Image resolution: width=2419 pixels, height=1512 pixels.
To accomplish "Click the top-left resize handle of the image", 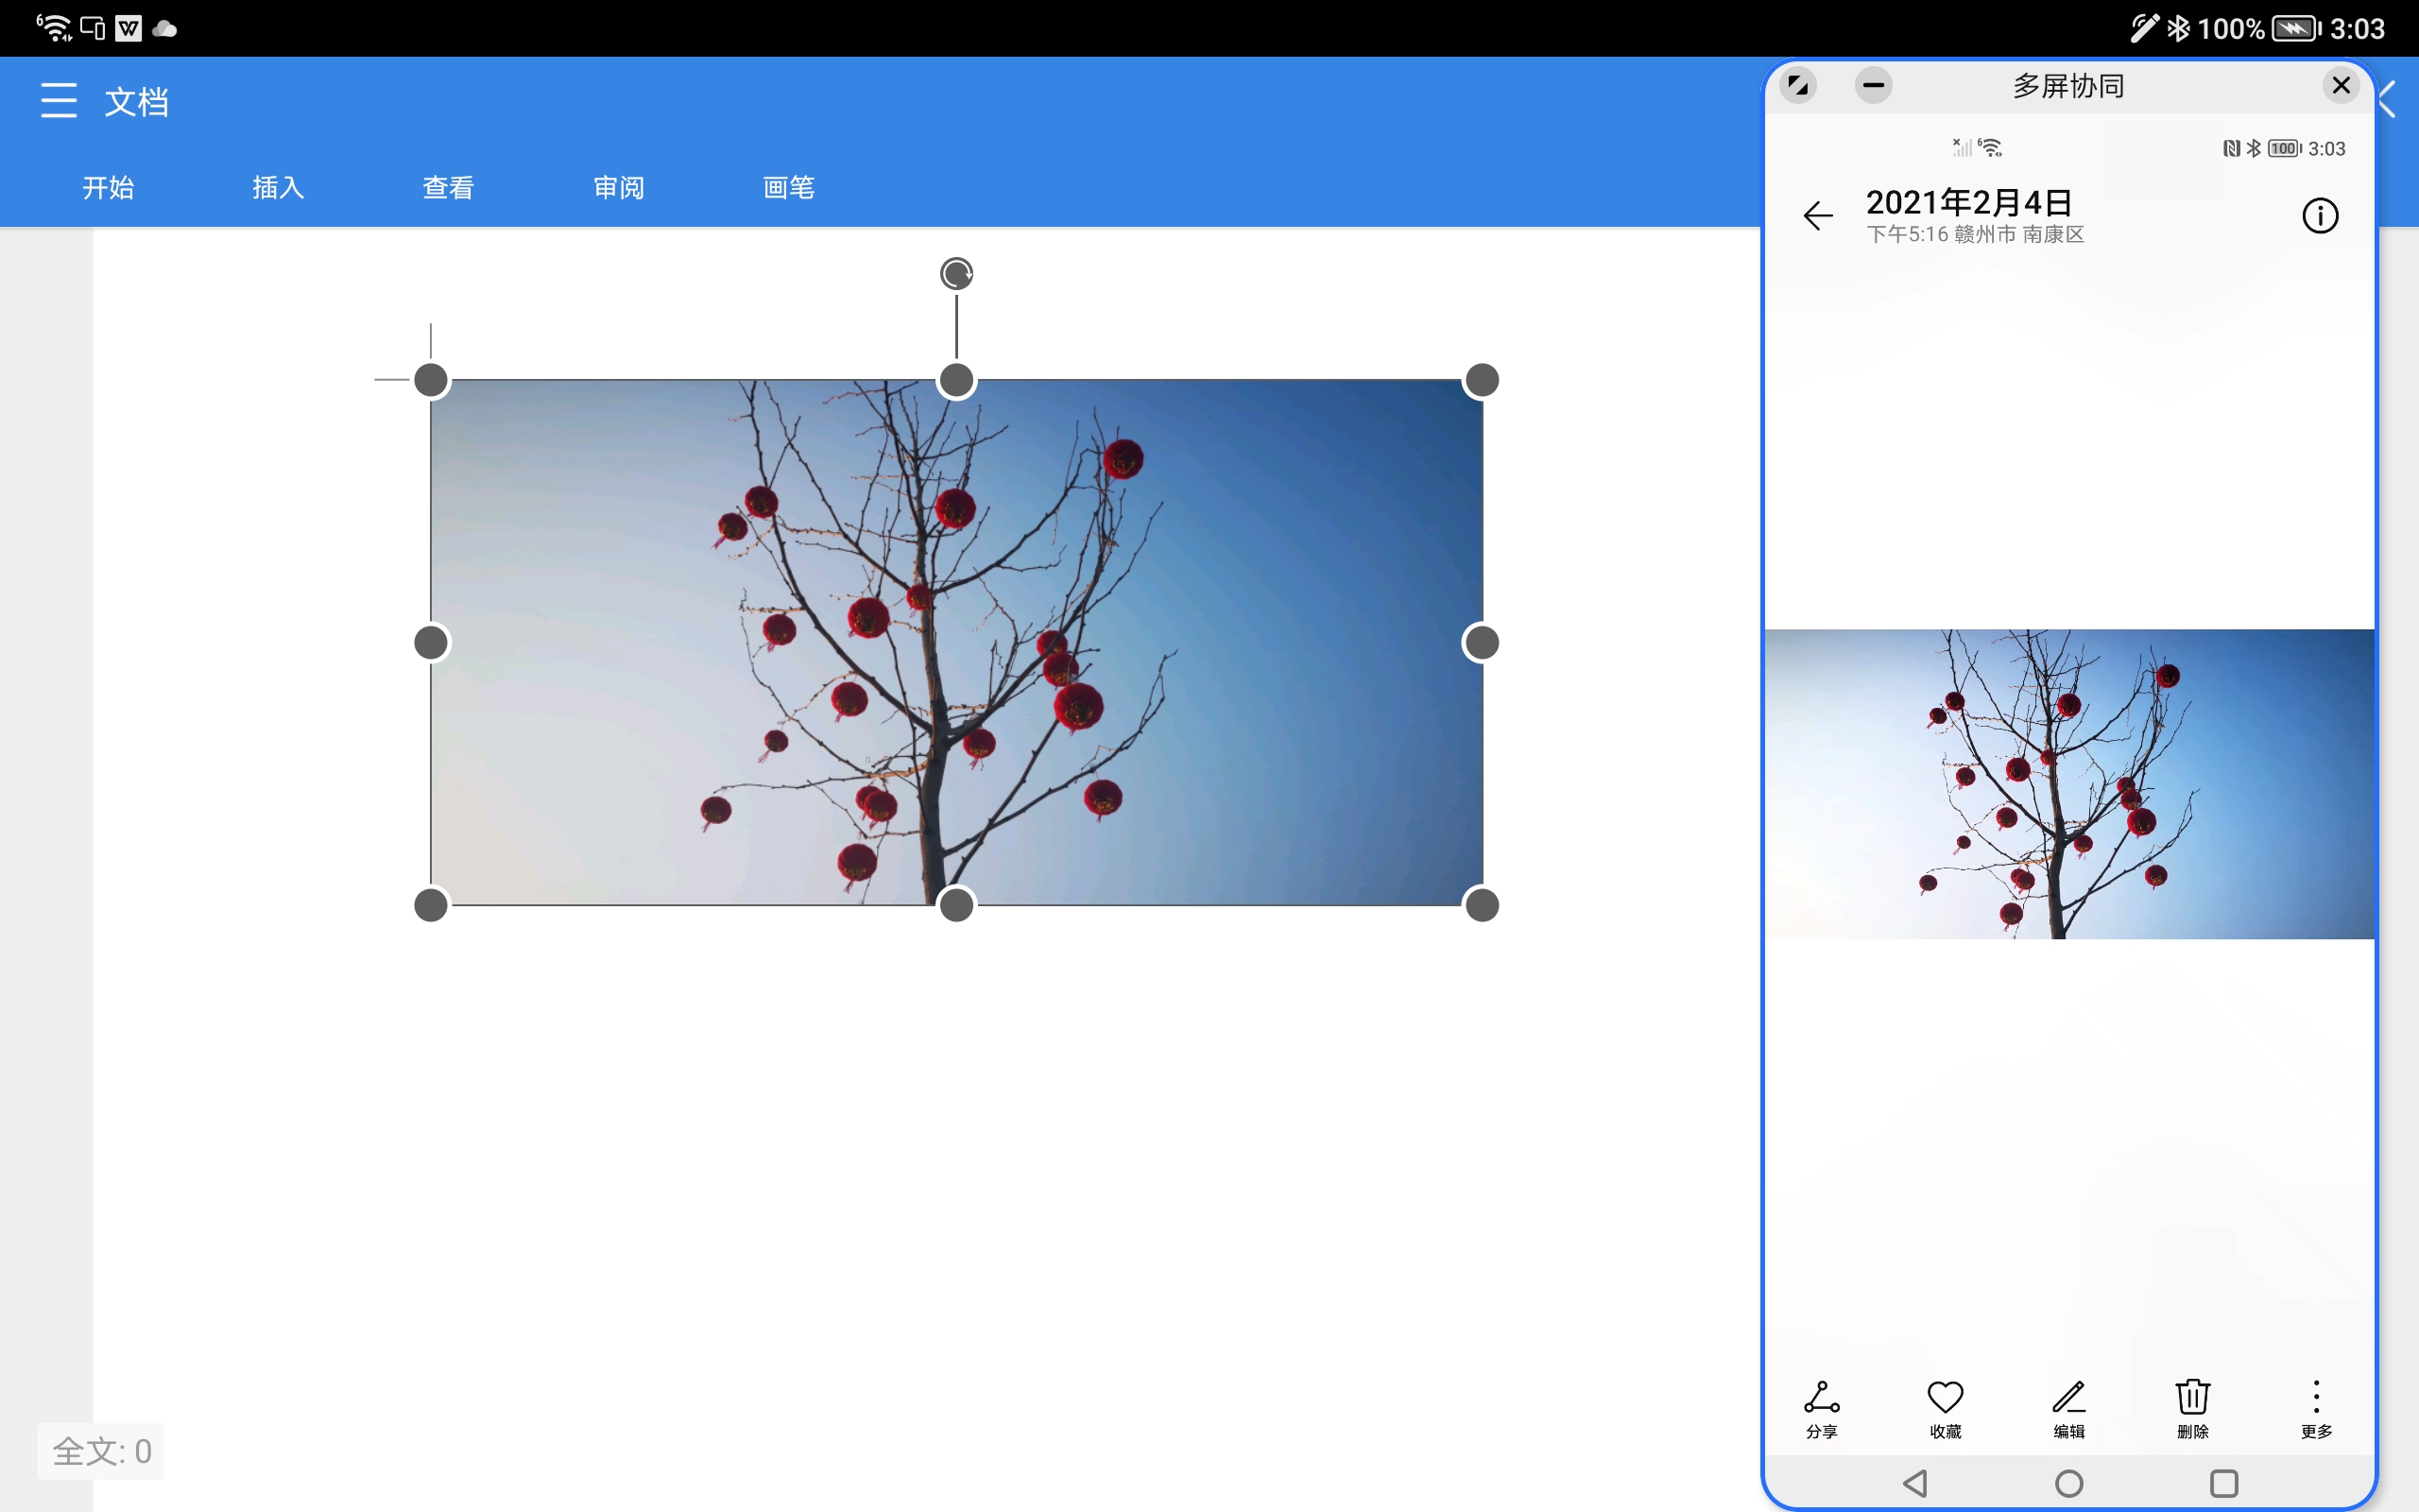I will (431, 380).
